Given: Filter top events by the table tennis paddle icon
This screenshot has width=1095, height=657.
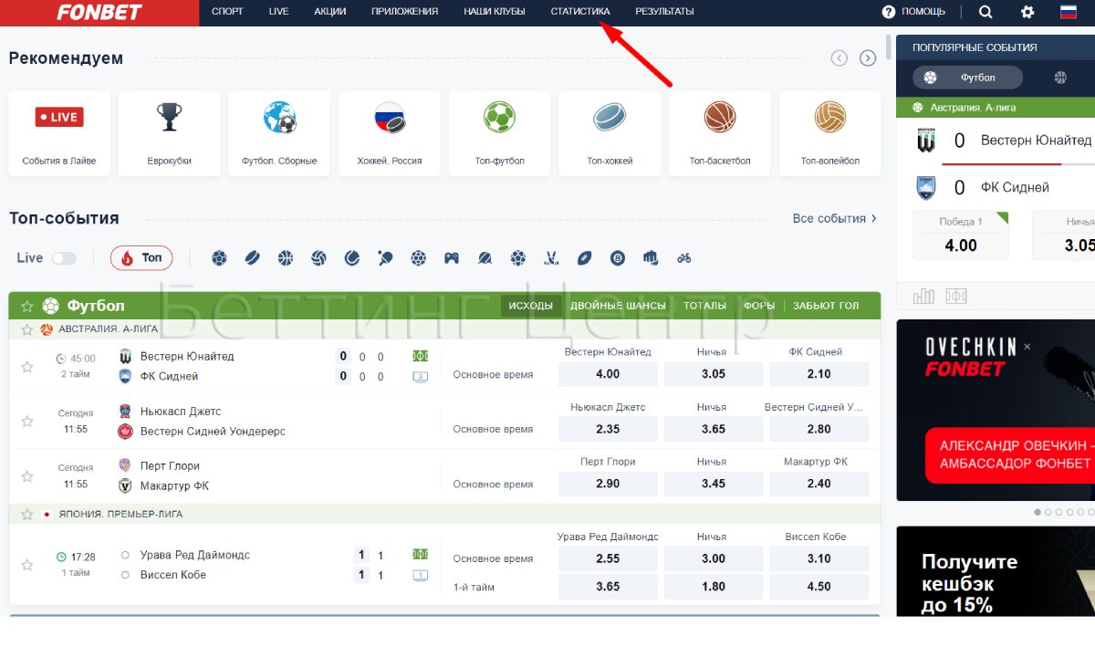Looking at the screenshot, I should point(385,258).
